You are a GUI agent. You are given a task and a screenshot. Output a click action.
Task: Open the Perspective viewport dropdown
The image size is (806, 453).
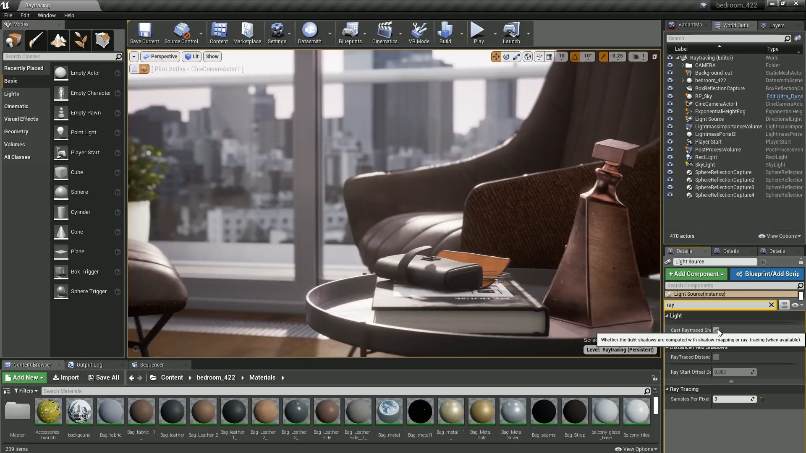(160, 56)
